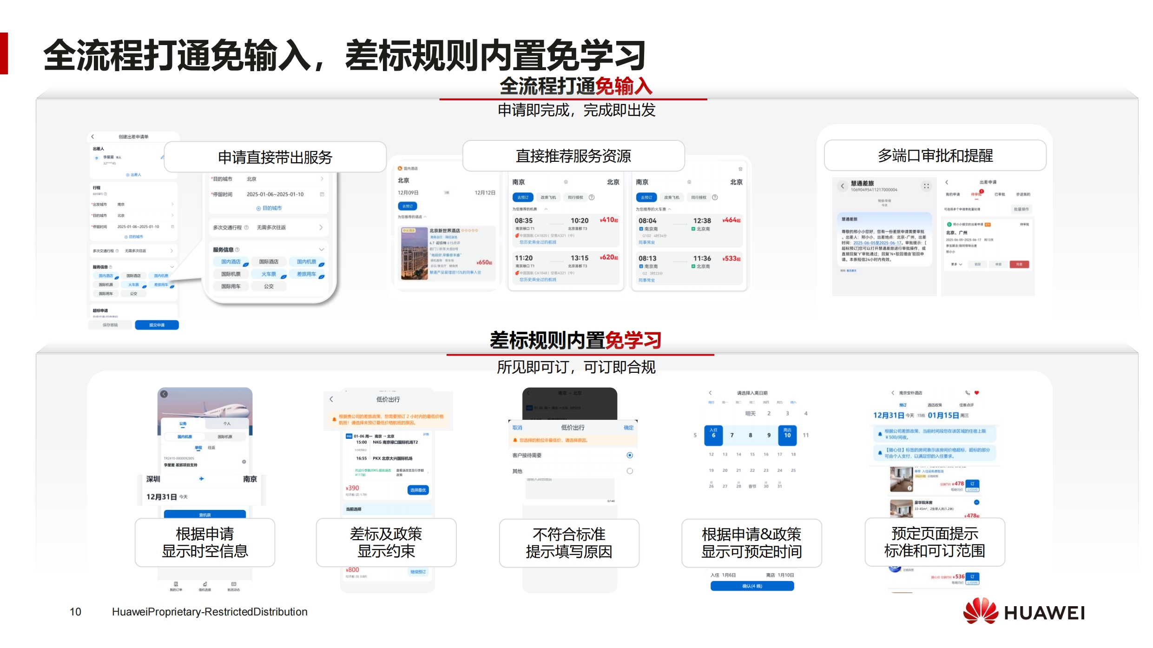This screenshot has height=648, width=1153.
Task: Switch to the 个人 tab on flight search
Action: 227,423
